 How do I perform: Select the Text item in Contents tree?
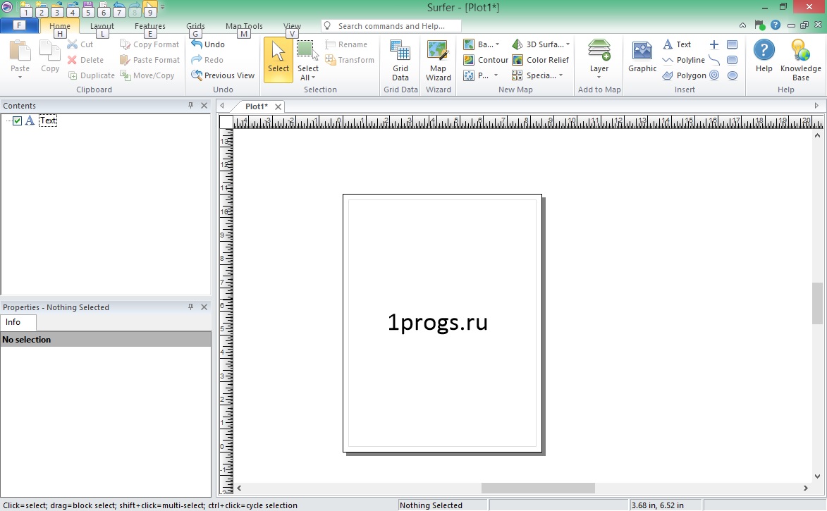[47, 121]
